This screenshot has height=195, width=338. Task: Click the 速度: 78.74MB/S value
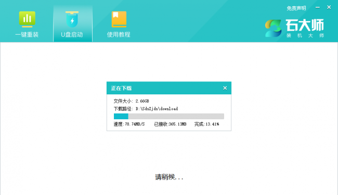point(129,124)
